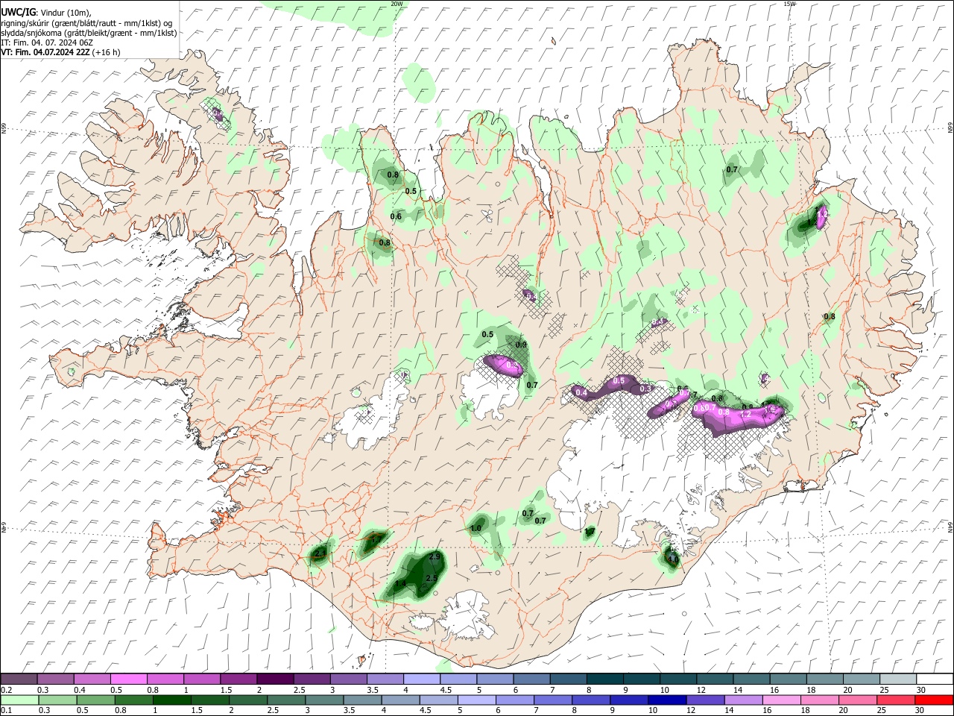The image size is (954, 716).
Task: Select the palest green 0.1 rain-scale swatch
Action: [x=19, y=700]
